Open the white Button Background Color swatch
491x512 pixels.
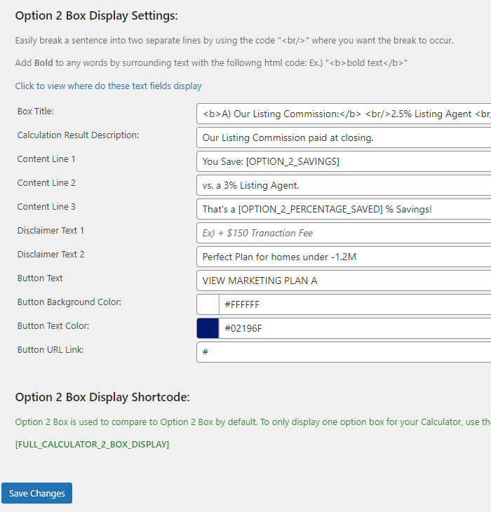coord(208,304)
